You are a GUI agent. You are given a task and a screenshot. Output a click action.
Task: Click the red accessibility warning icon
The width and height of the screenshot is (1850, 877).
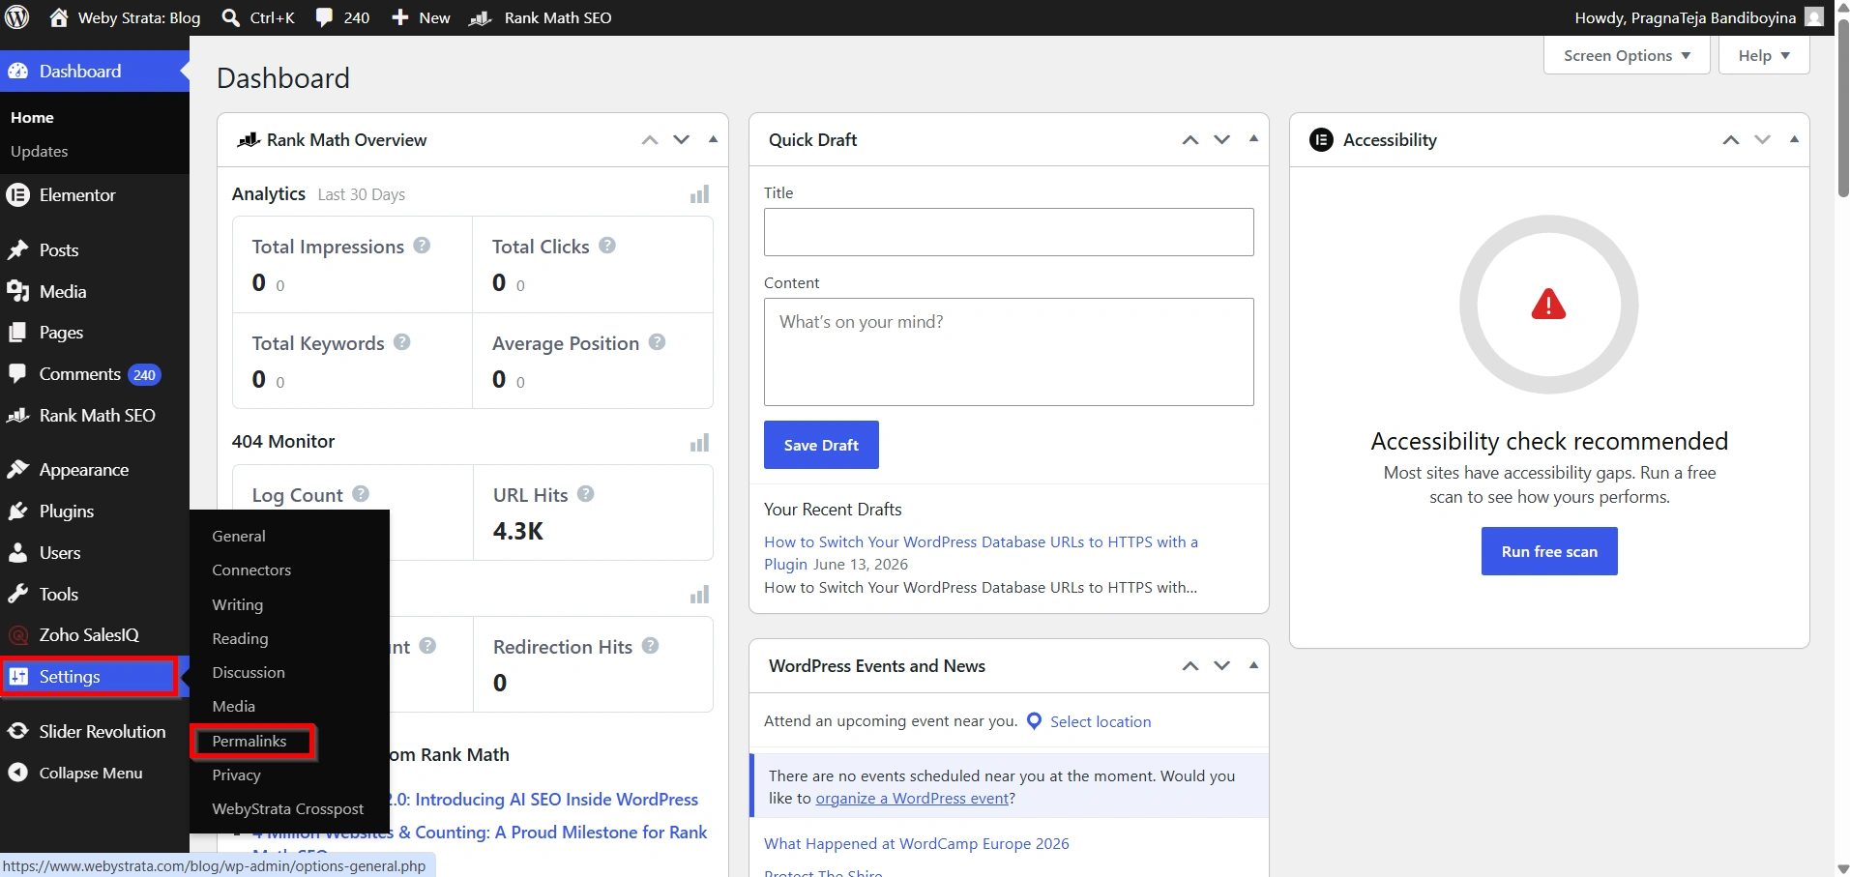(1548, 305)
